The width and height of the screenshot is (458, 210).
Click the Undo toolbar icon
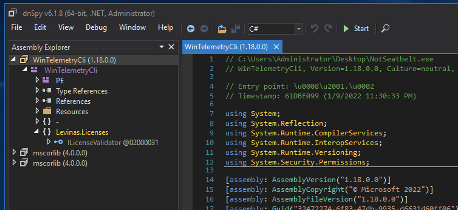(314, 29)
